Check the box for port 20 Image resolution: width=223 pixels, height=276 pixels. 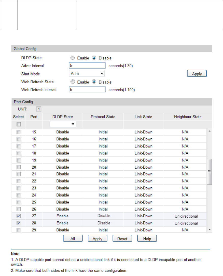click(19, 167)
